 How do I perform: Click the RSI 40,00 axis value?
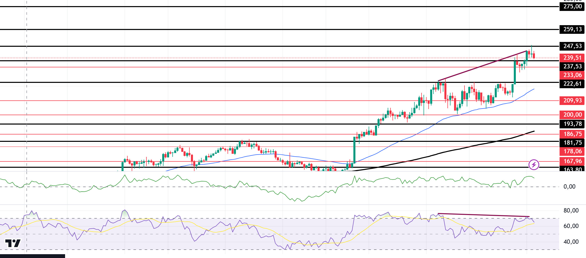tap(571, 242)
